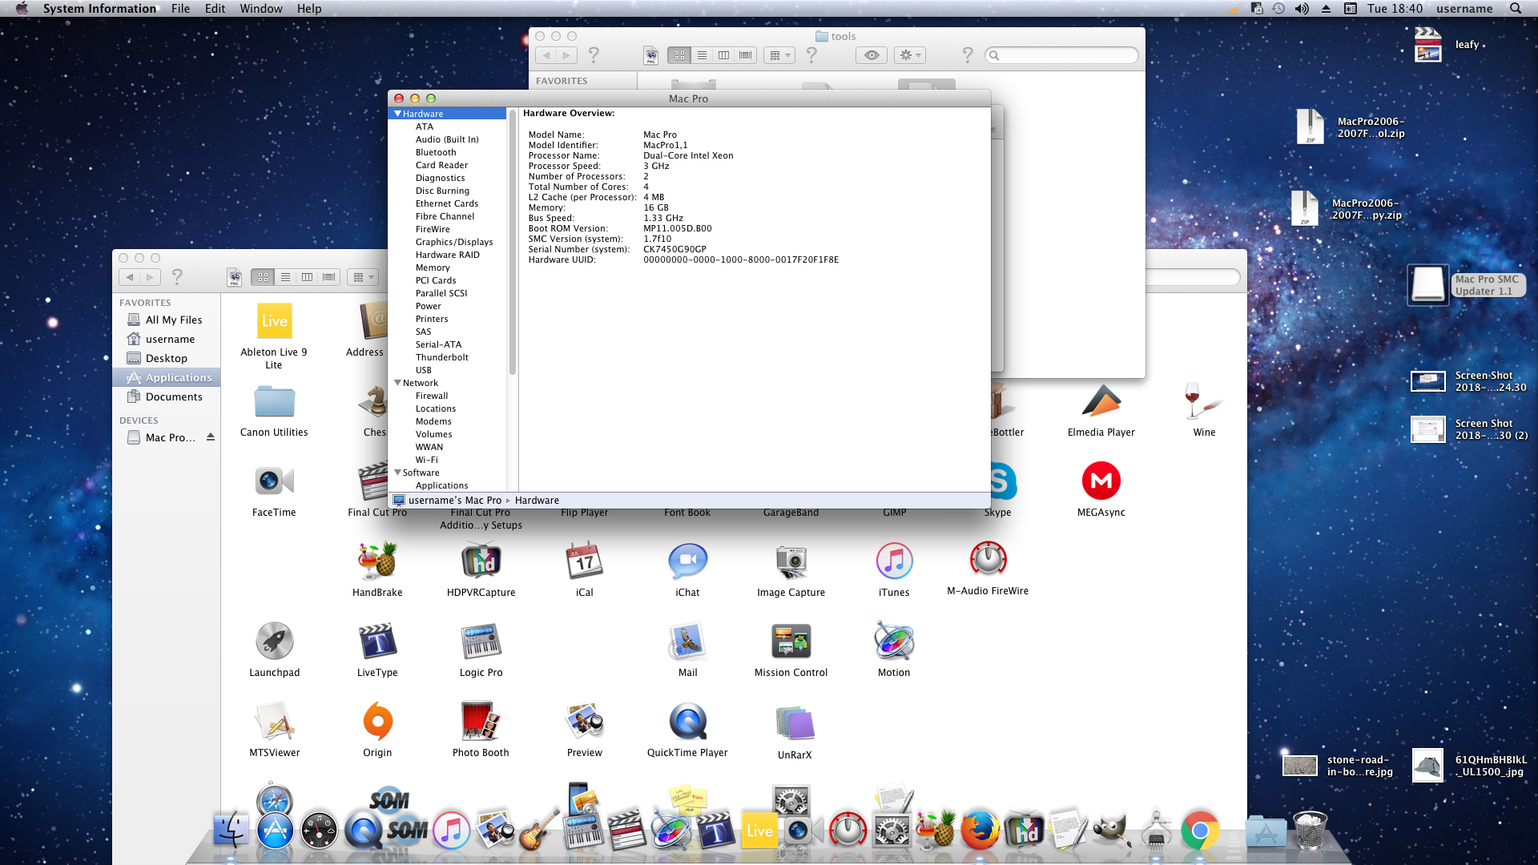The width and height of the screenshot is (1538, 865).
Task: Open the File menu
Action: click(180, 9)
